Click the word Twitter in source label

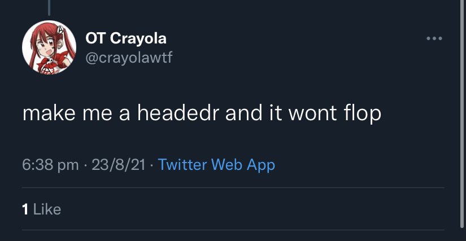pos(182,165)
